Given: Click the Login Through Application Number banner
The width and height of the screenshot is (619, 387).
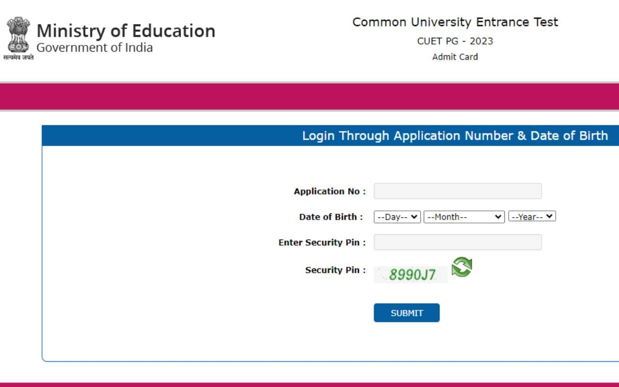Looking at the screenshot, I should [455, 135].
